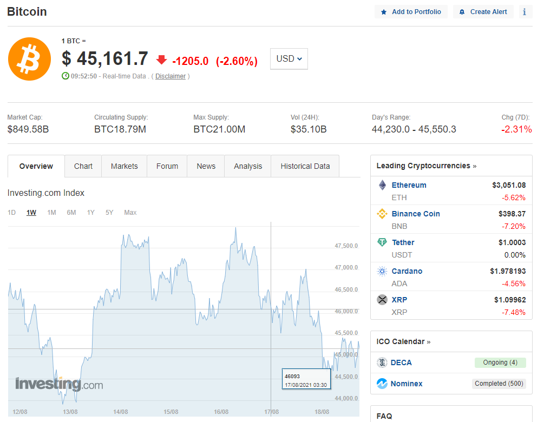Viewport: 557px width, 422px height.
Task: Click the Ongoing (4) status badge
Action: [x=500, y=362]
